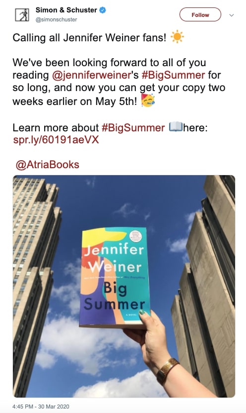Viewport: 246px width, 413px height.
Task: Click the Big Summer book cover in photo
Action: 115,277
